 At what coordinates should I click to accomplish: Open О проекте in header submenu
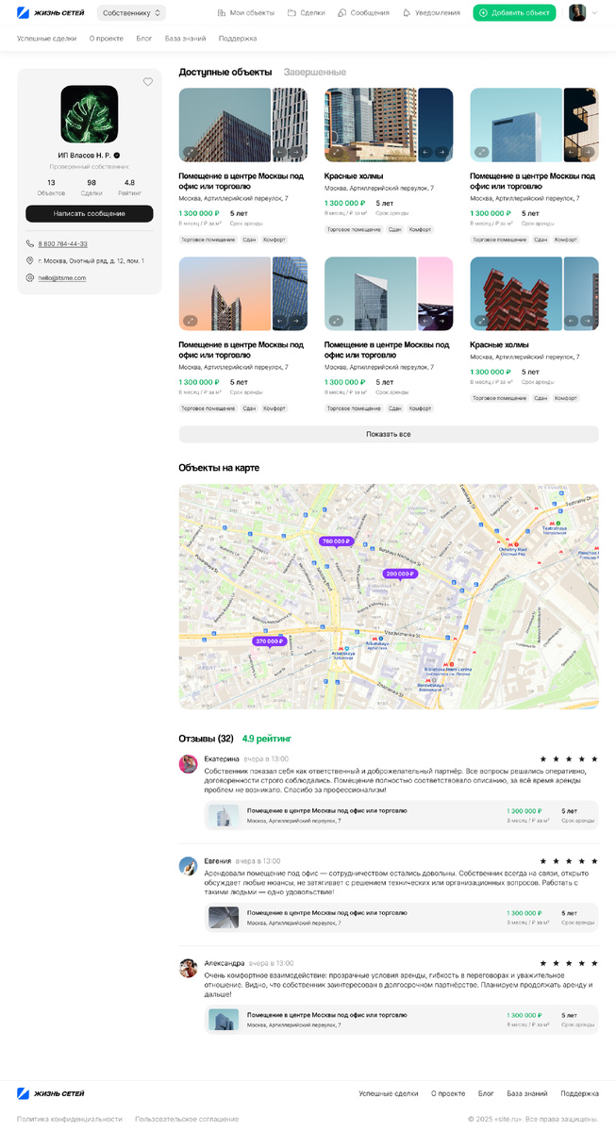(x=106, y=39)
